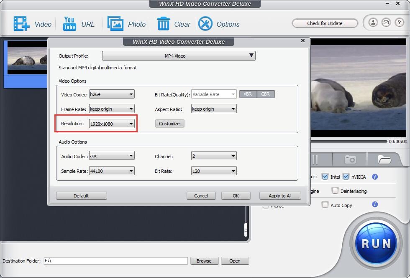
Task: Open Options wrench icon
Action: [x=205, y=24]
